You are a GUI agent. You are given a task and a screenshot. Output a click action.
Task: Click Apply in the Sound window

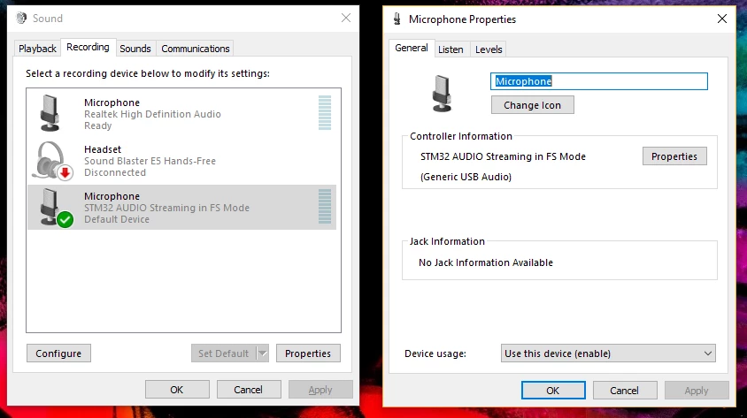click(320, 390)
